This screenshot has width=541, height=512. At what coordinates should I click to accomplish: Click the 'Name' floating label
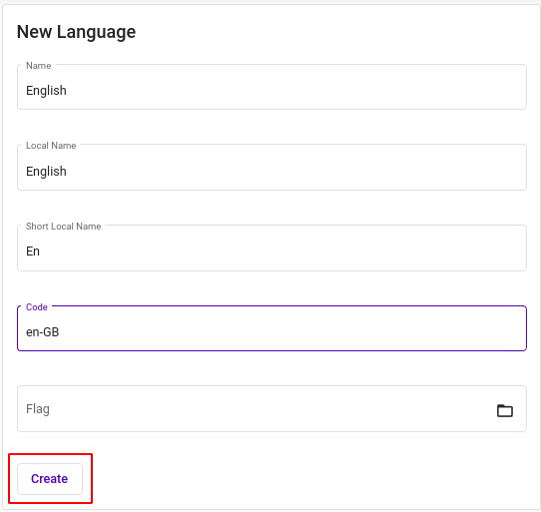coord(39,66)
